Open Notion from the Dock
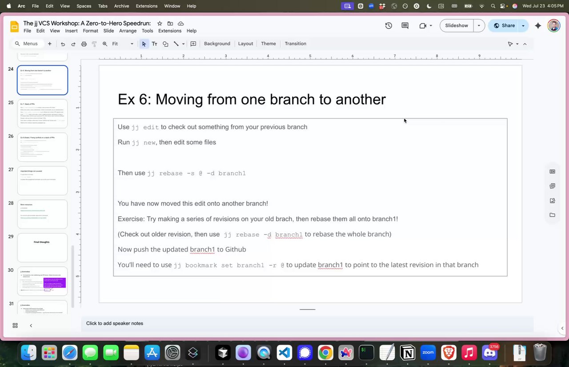 (408, 353)
